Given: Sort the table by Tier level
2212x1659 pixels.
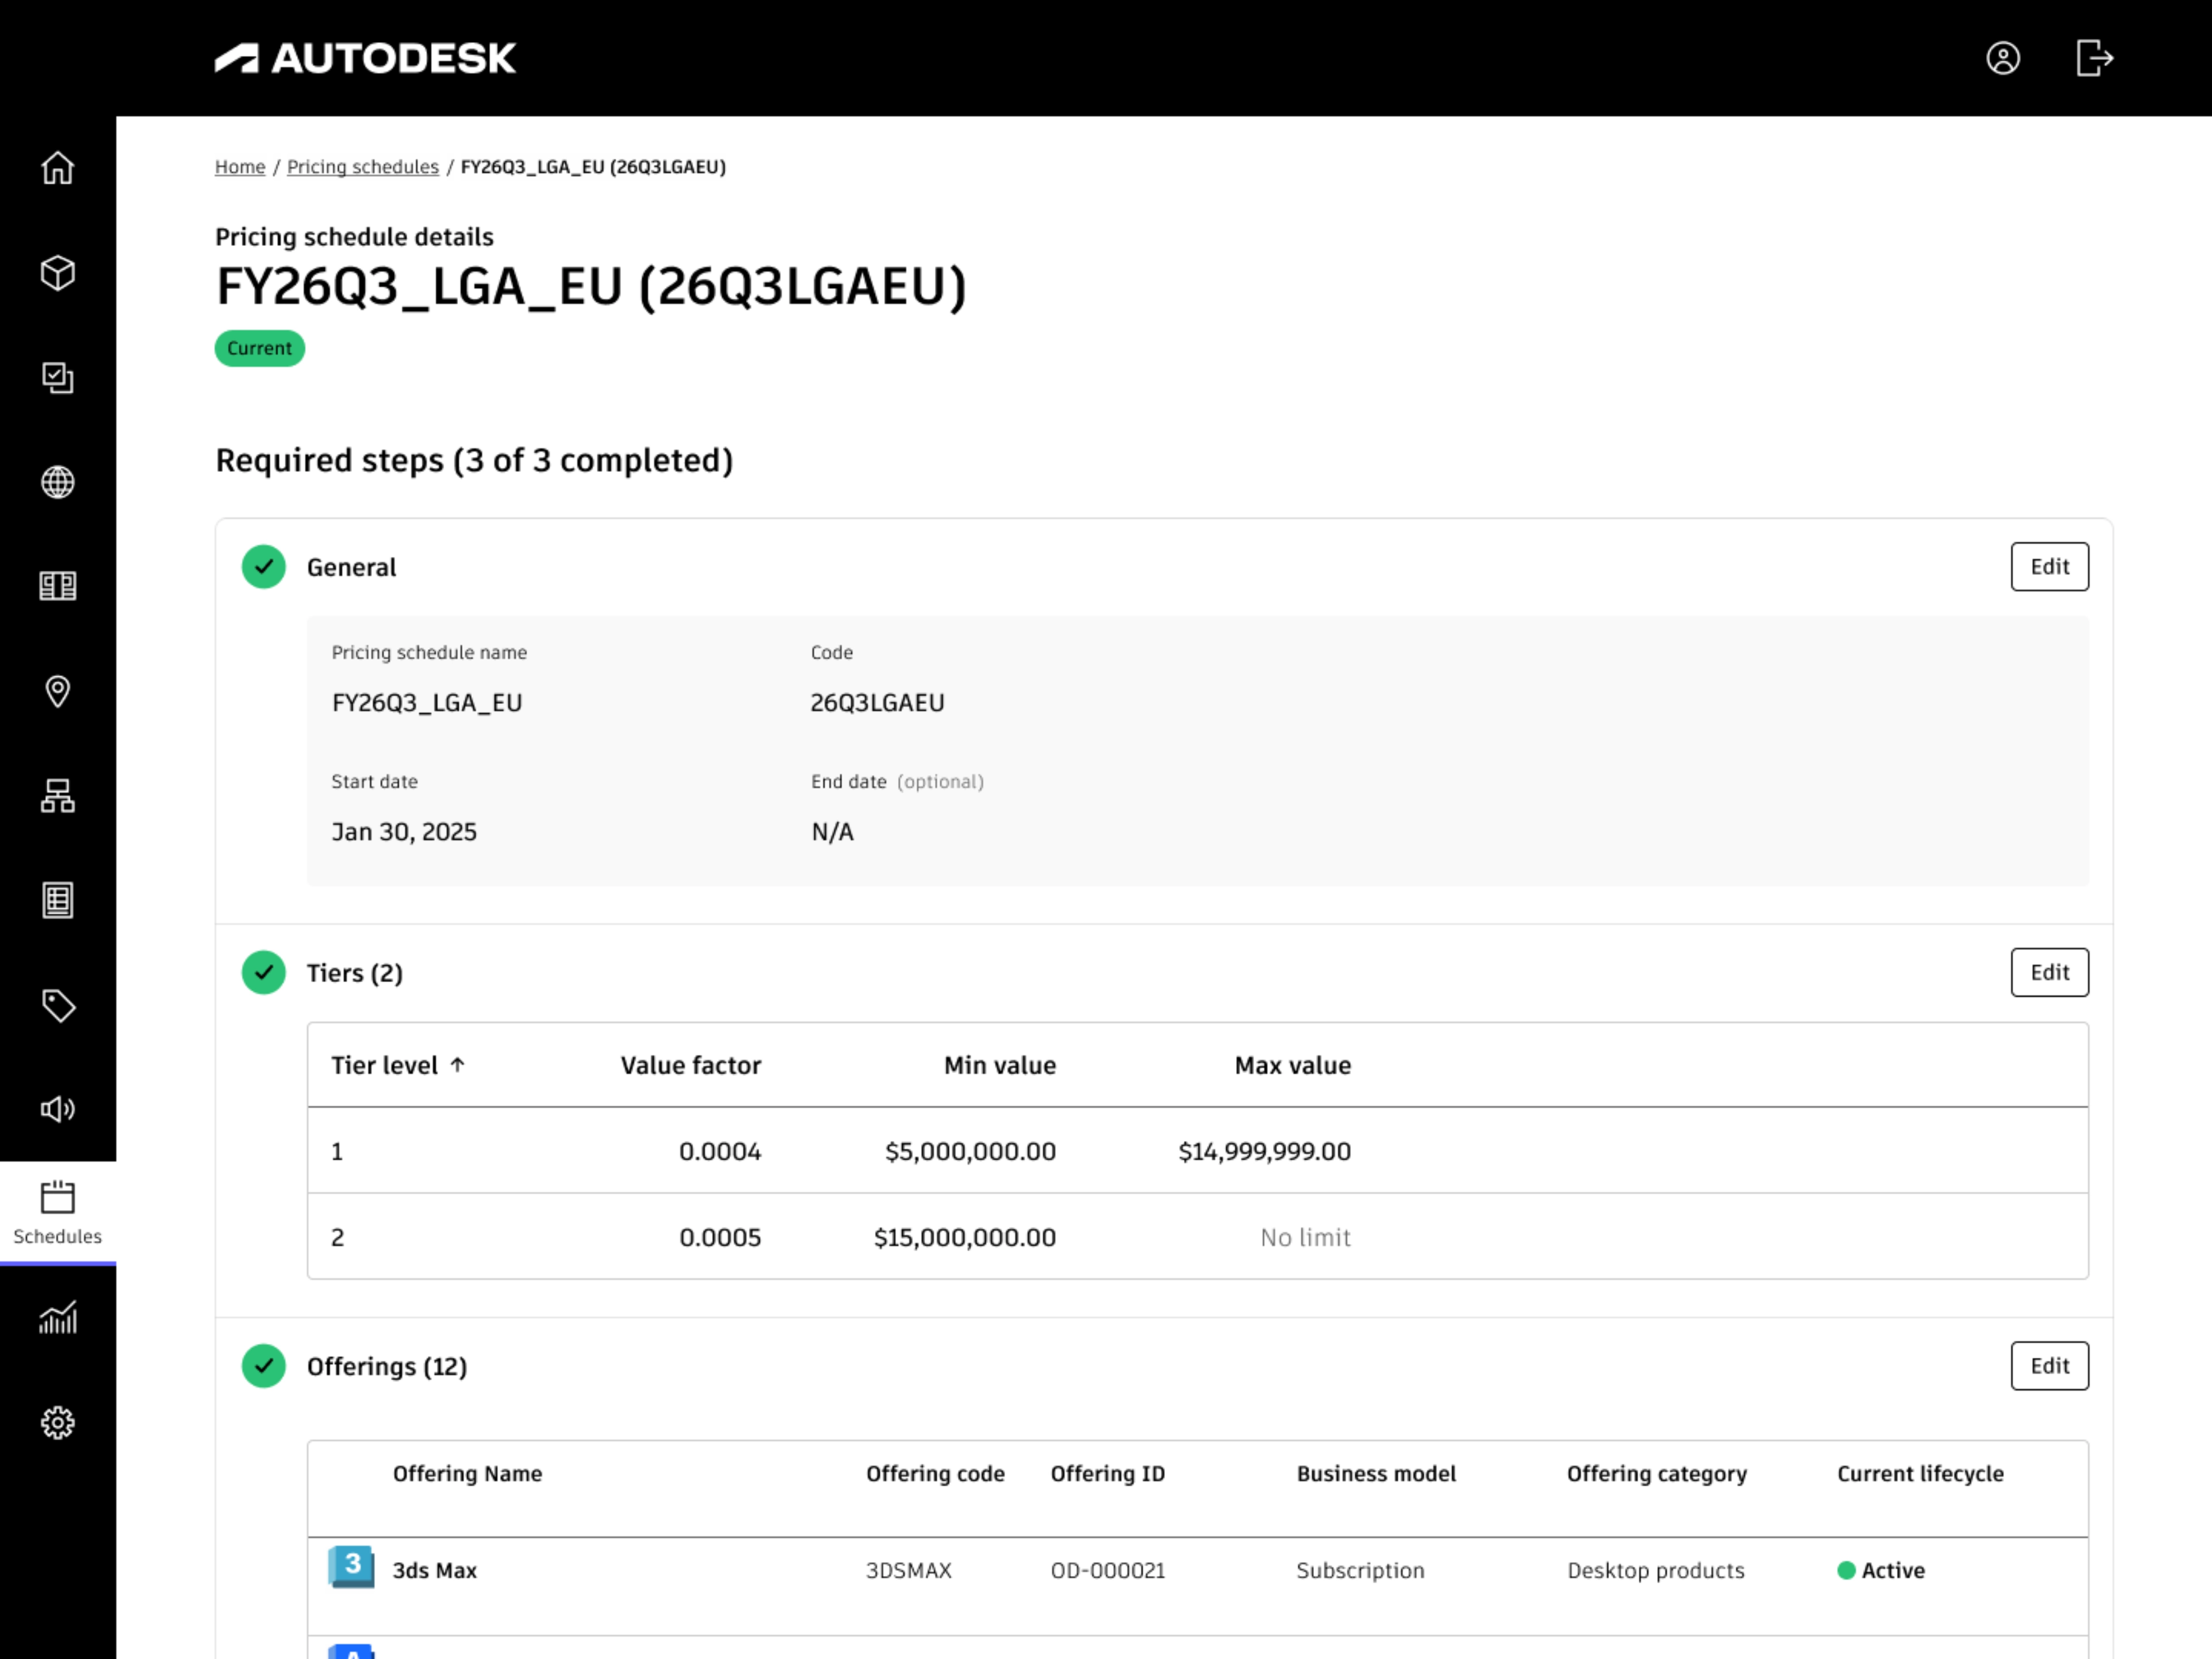Looking at the screenshot, I should tap(398, 1064).
